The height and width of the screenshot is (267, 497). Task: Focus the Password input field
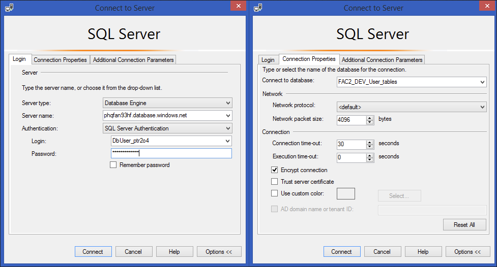click(x=171, y=153)
